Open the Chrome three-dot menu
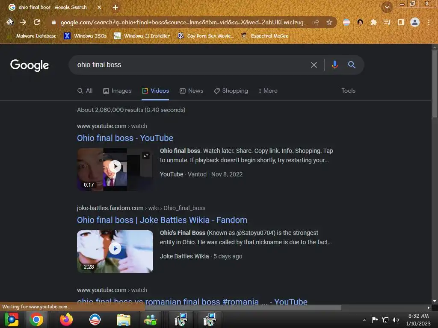The image size is (438, 328). pyautogui.click(x=429, y=22)
